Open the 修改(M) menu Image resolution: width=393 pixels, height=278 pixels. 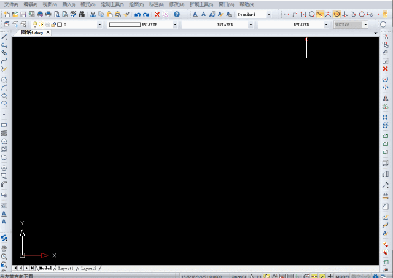pyautogui.click(x=177, y=4)
